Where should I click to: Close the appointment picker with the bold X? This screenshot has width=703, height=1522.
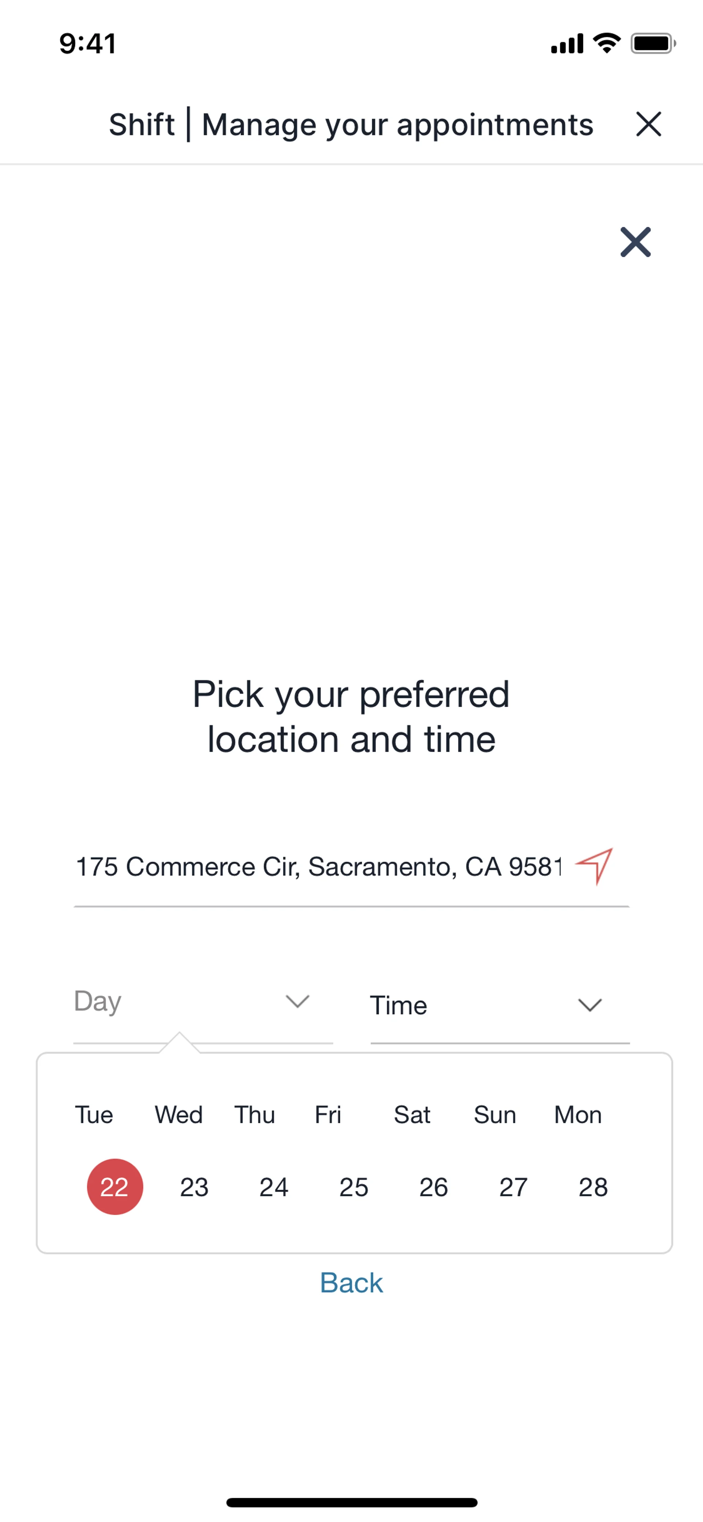click(x=635, y=242)
